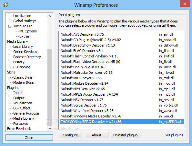Collapse the Jump To File tree node
This screenshot has height=146, width=192.
tap(10, 26)
